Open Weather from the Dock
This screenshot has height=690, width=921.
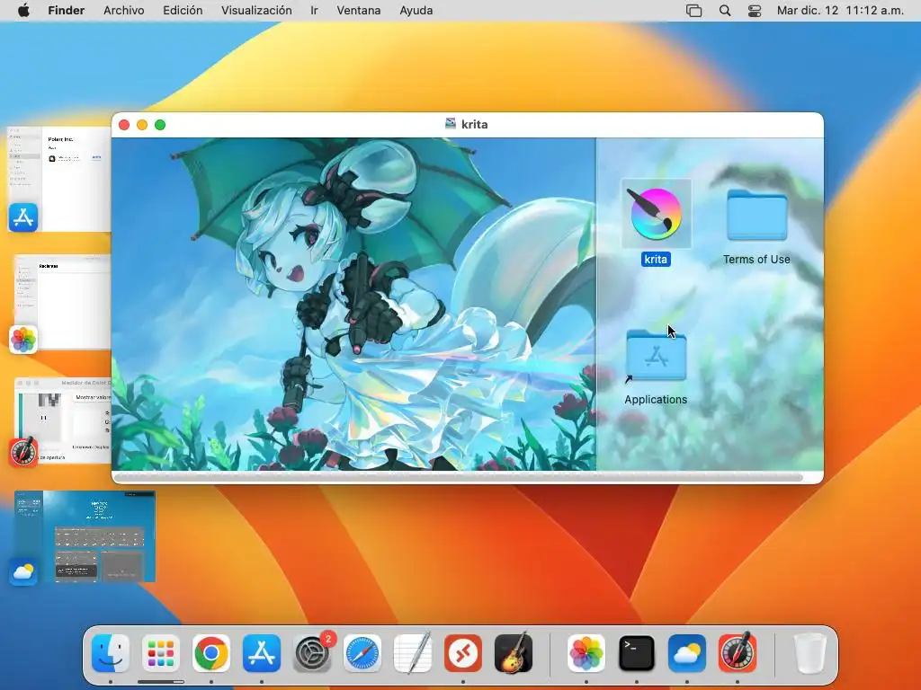coord(686,653)
